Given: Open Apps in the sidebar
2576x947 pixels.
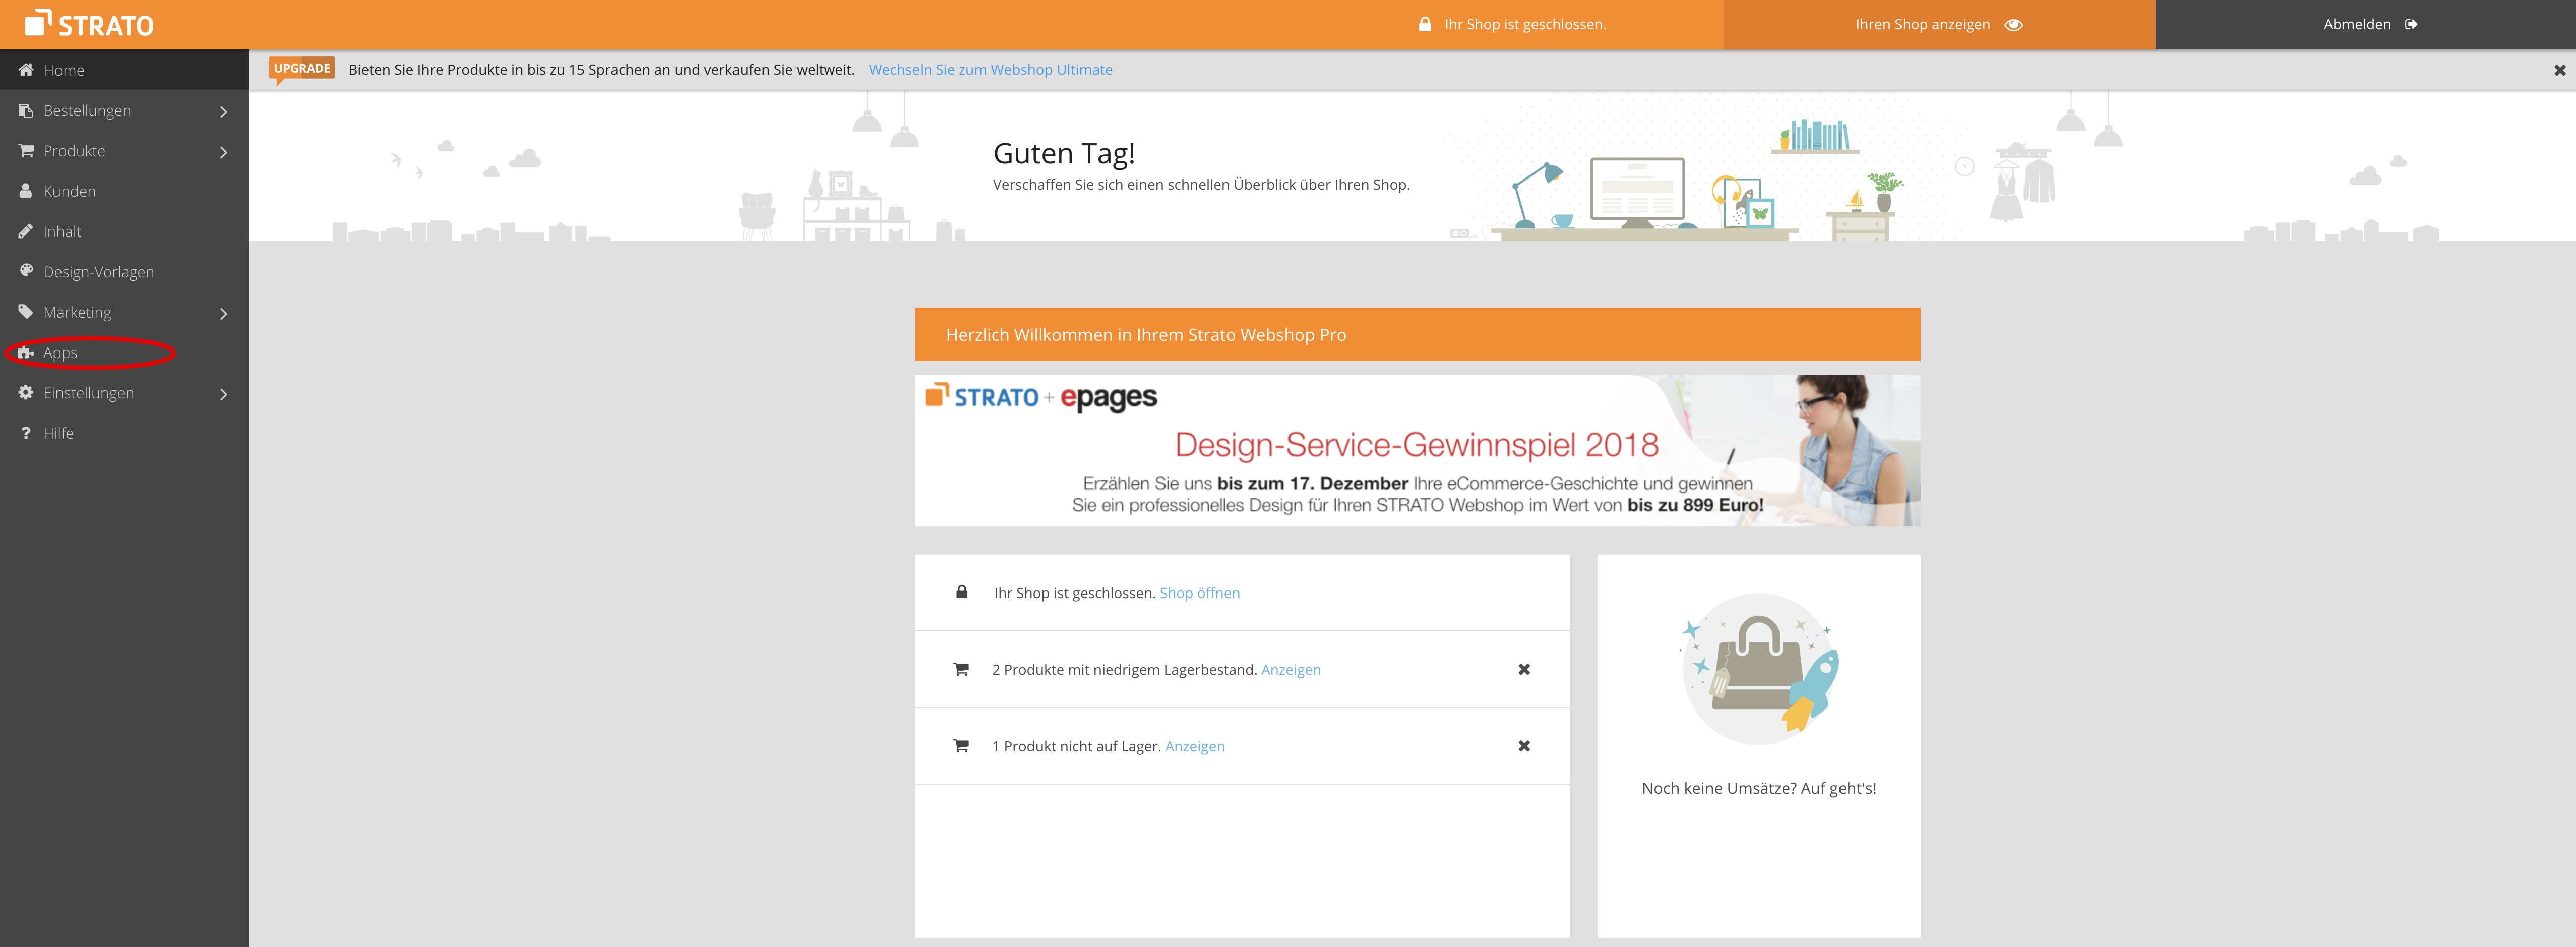Looking at the screenshot, I should [124, 352].
